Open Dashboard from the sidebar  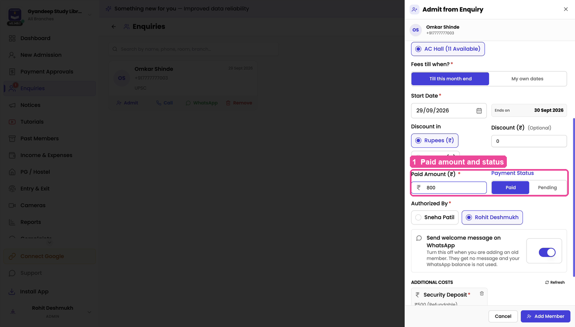(x=49, y=38)
